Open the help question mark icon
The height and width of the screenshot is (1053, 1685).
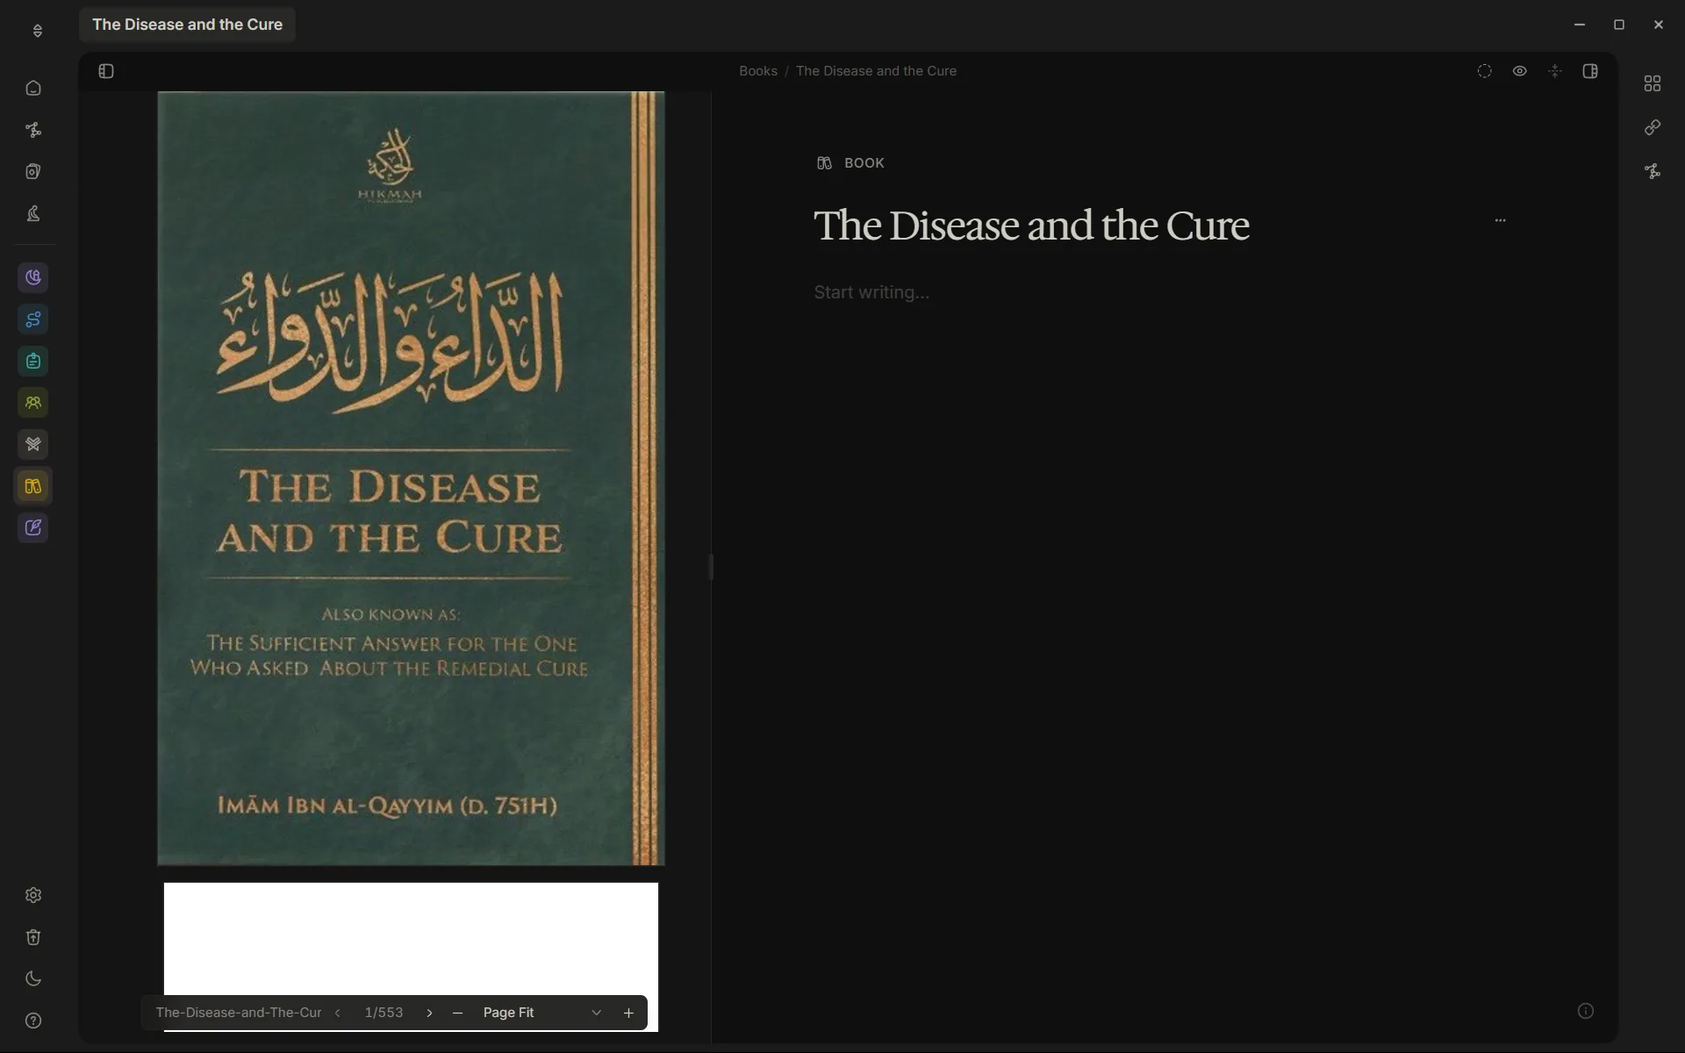pos(33,1021)
